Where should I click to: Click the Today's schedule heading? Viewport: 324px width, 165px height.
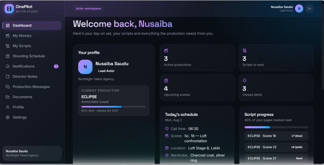point(181,114)
